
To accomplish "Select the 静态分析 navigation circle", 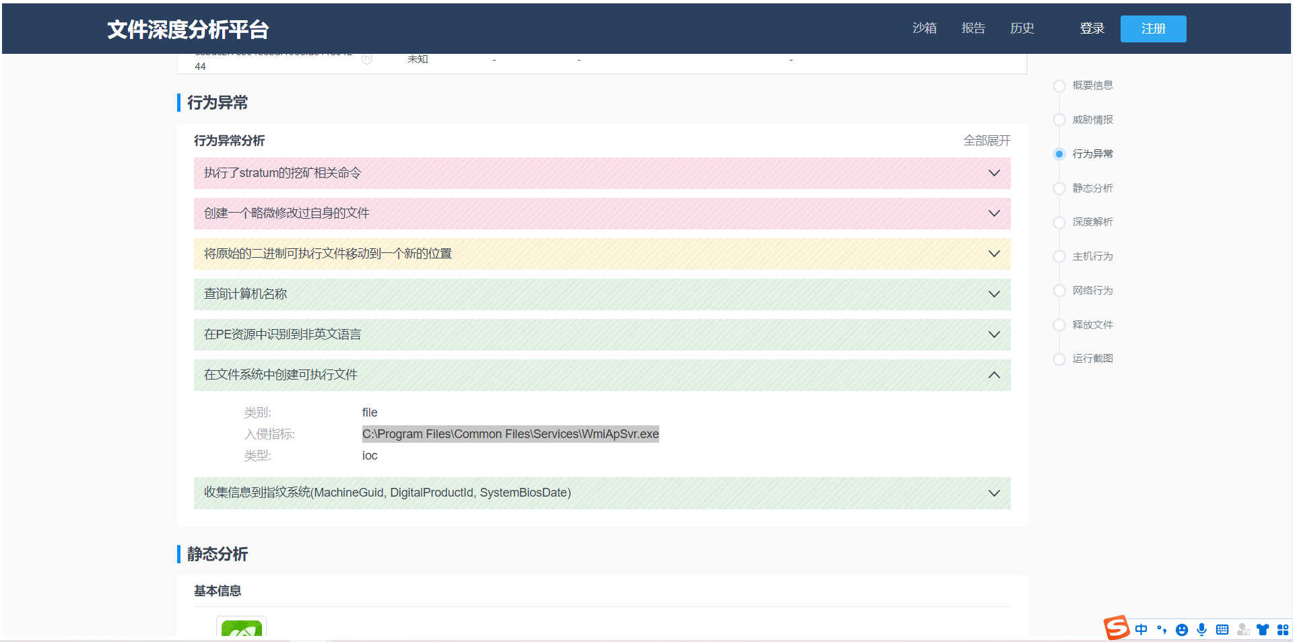I will [x=1059, y=188].
